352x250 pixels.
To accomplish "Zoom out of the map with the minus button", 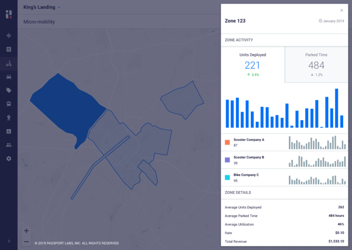I will pos(26,242).
